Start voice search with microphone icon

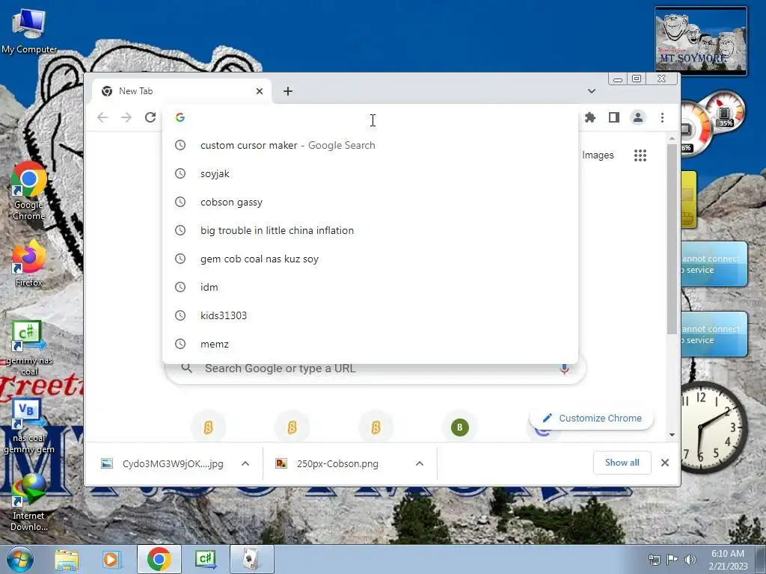click(564, 368)
